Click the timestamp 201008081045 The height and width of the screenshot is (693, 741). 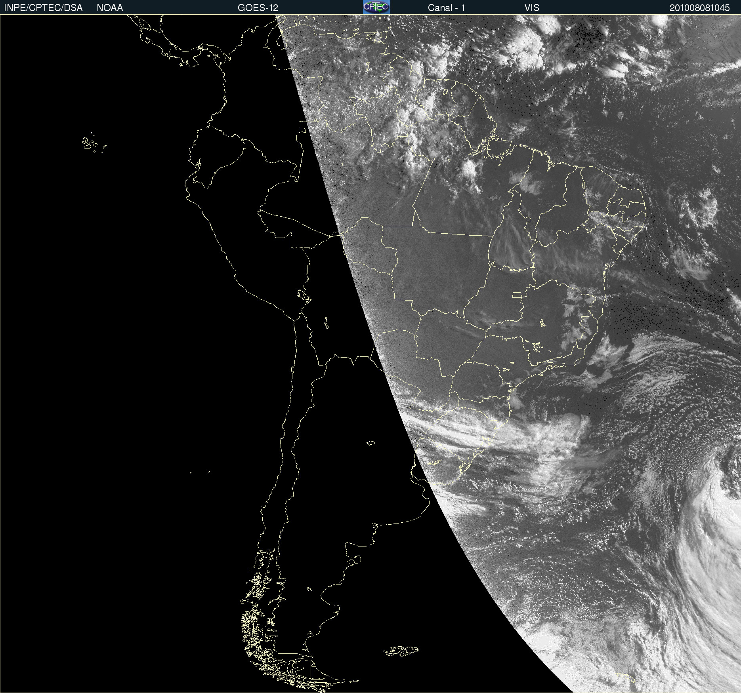tap(700, 8)
